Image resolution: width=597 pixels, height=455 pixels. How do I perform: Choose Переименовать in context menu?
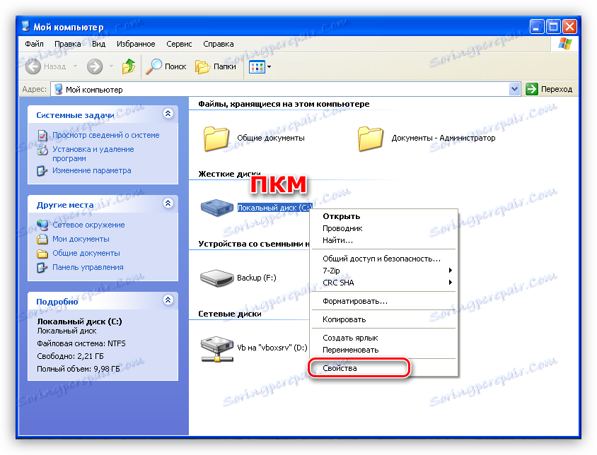(384, 350)
